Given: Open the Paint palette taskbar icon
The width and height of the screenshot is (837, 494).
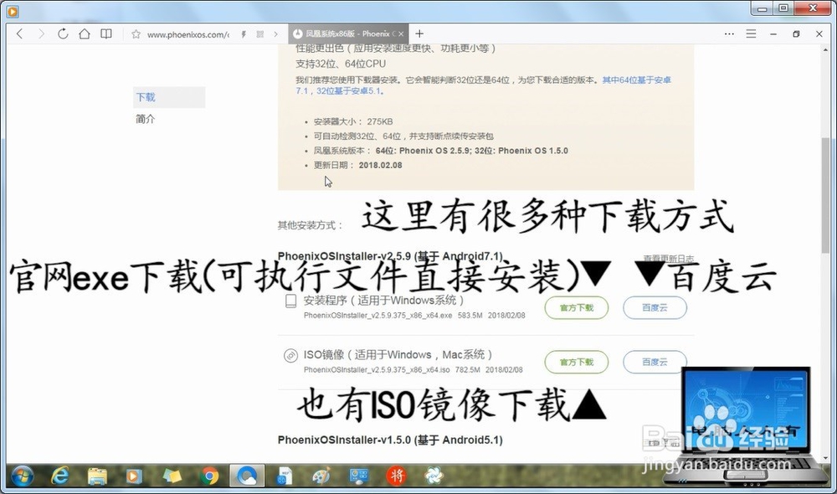Looking at the screenshot, I should point(321,476).
